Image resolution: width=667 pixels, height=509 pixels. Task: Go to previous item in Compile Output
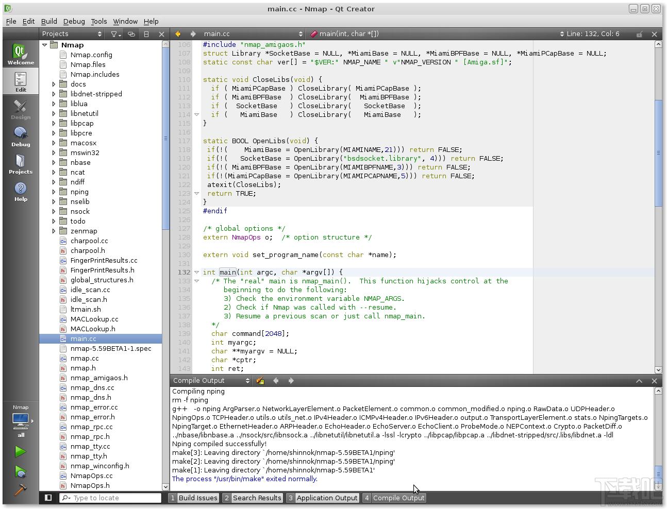click(x=276, y=381)
